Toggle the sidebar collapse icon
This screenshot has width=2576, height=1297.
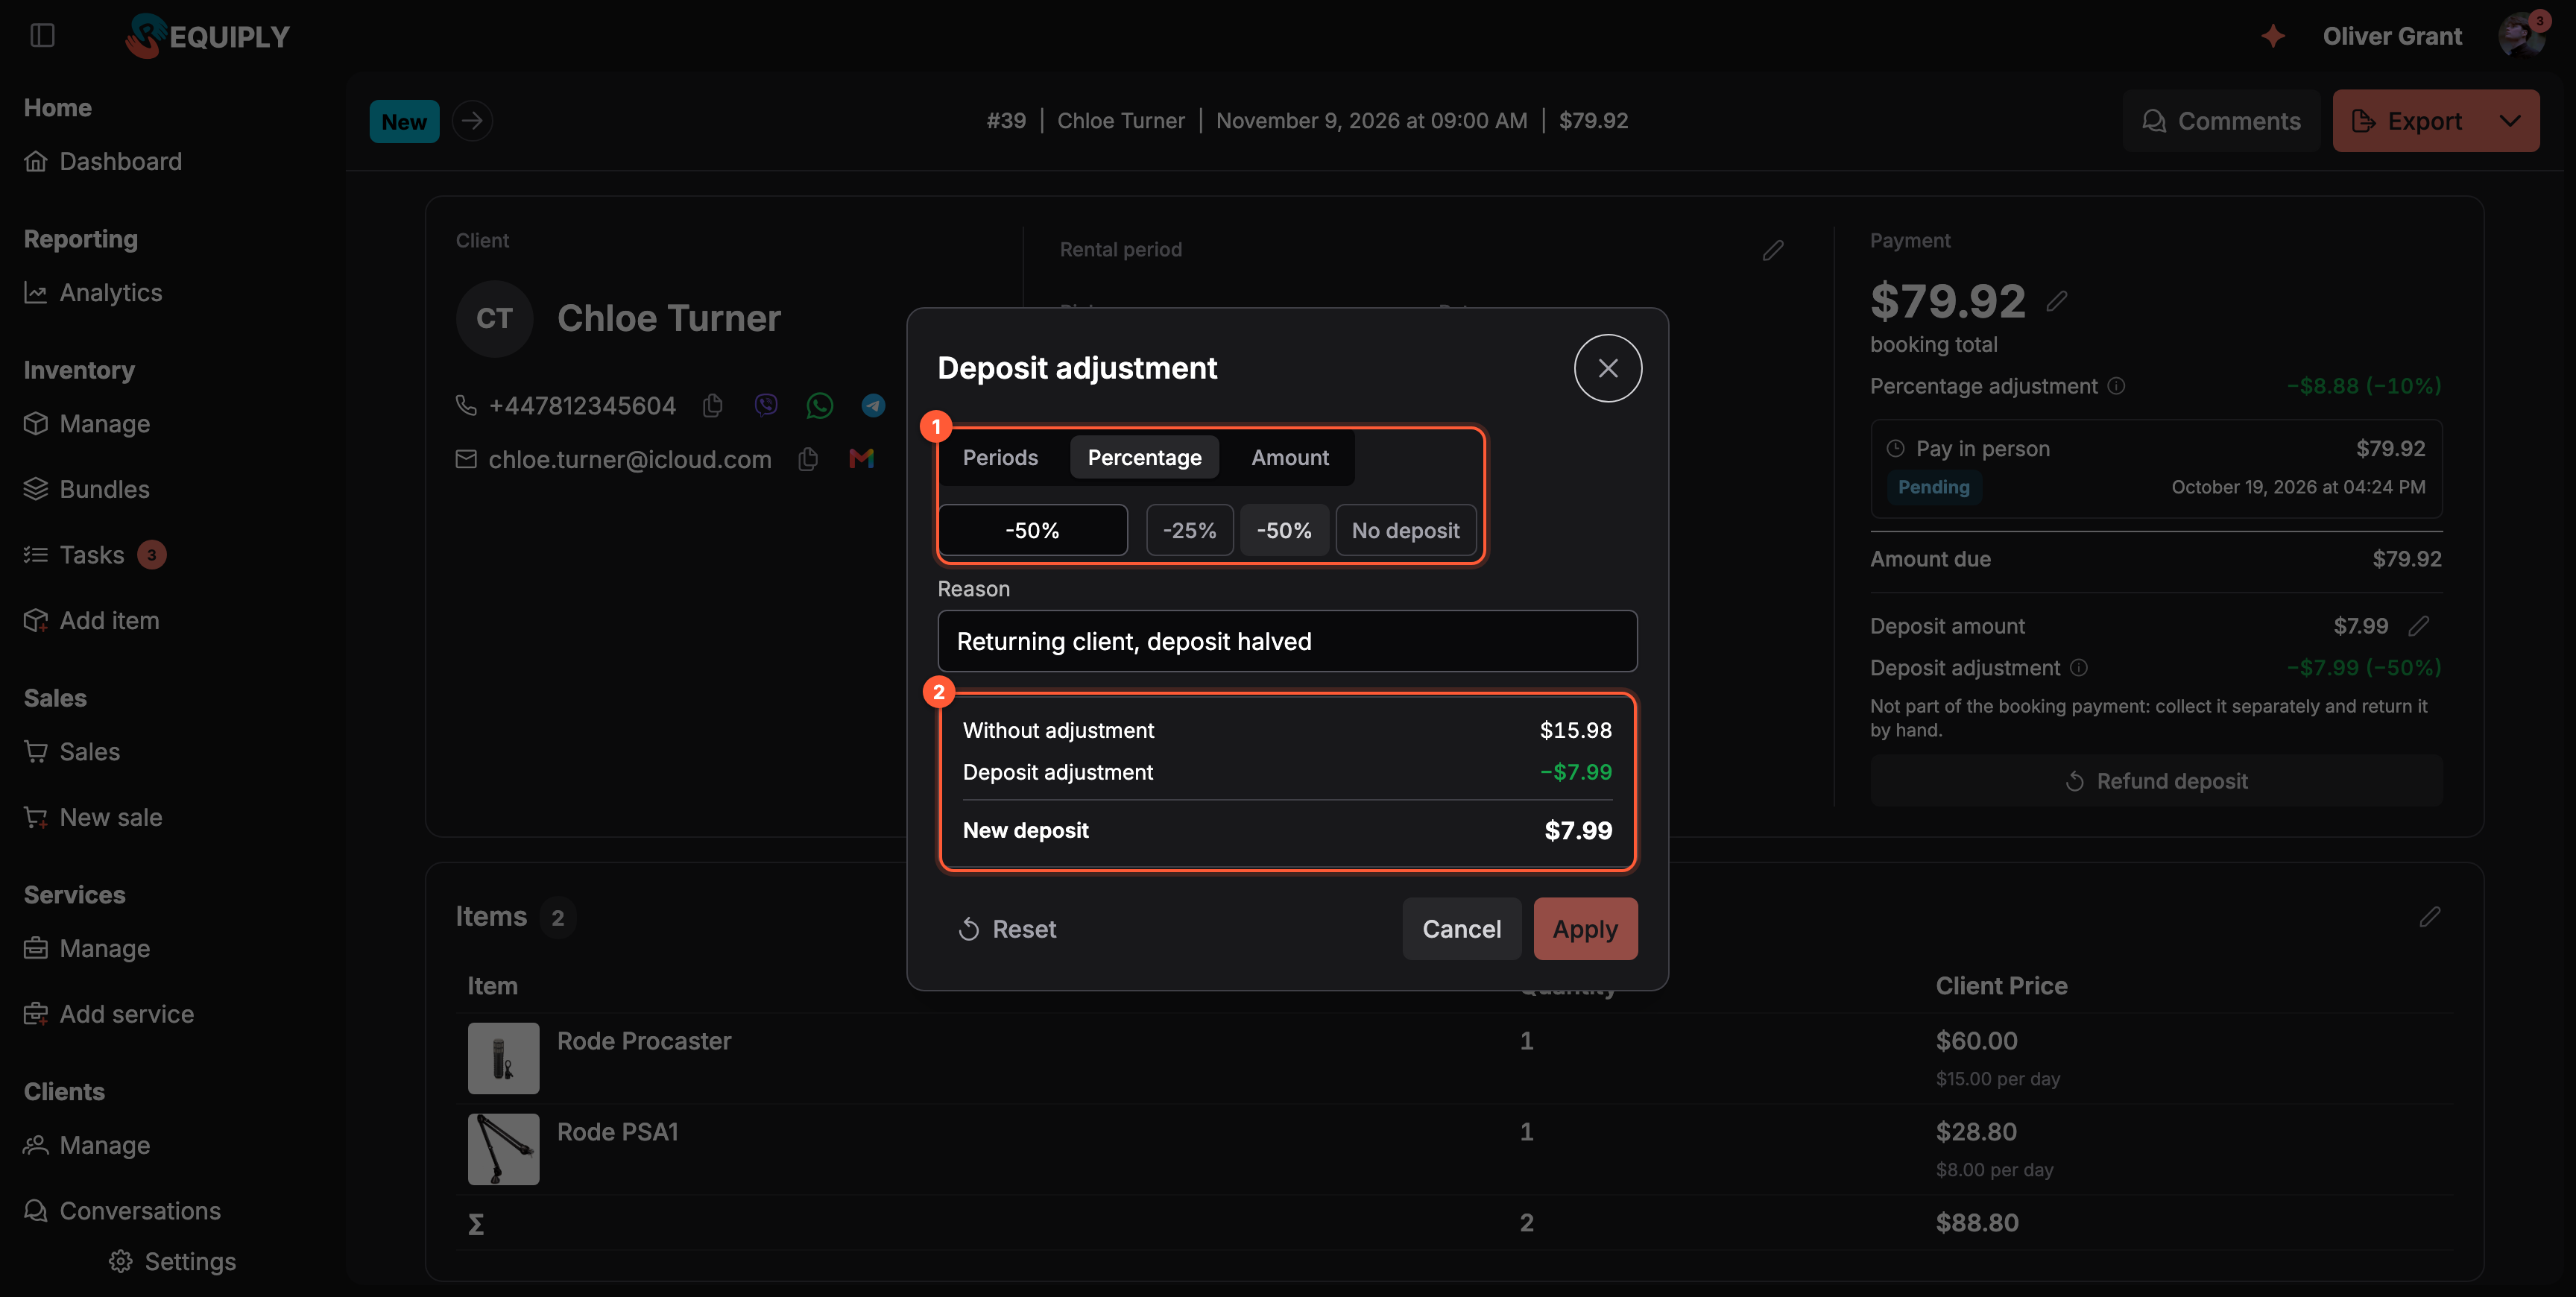point(42,36)
